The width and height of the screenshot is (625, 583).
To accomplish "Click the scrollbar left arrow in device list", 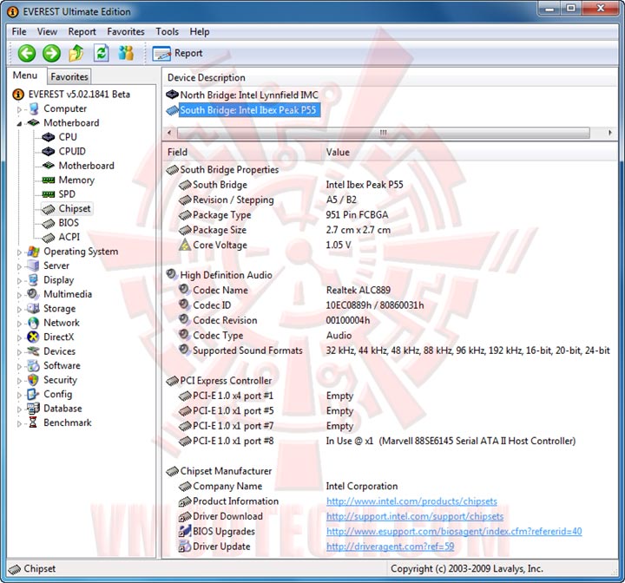I will click(169, 132).
